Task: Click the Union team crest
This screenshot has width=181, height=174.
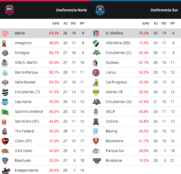Action: 5,33
